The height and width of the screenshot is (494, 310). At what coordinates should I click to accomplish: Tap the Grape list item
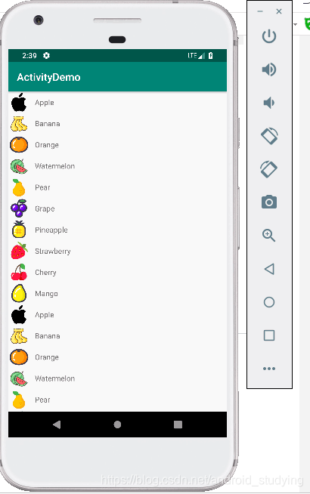[117, 208]
